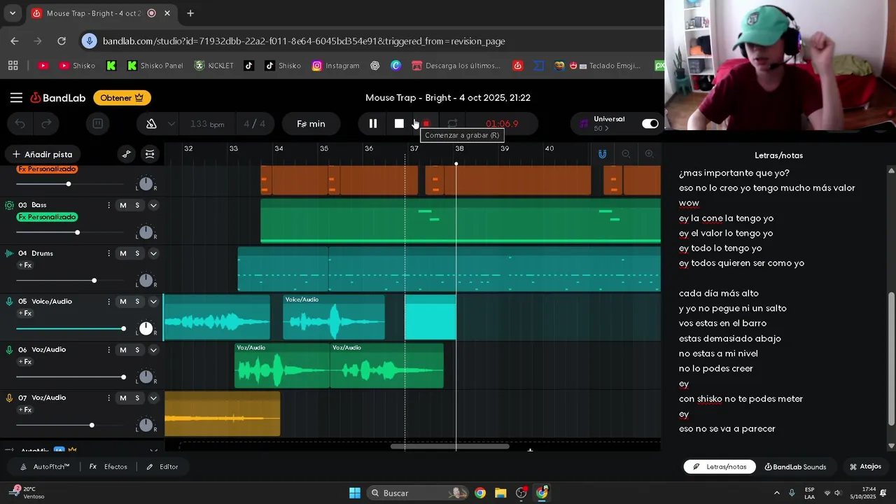This screenshot has height=504, width=896.
Task: Zoom in the timeline
Action: pyautogui.click(x=649, y=154)
